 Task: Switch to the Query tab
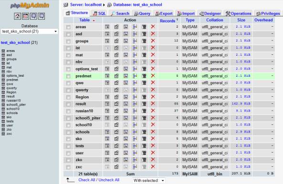point(142,13)
